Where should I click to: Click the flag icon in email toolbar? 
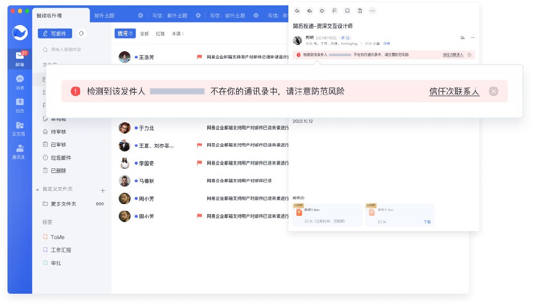(x=334, y=11)
